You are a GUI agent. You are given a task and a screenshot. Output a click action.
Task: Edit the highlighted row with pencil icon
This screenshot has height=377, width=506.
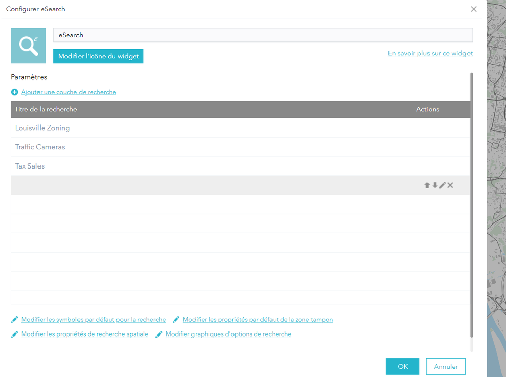[442, 185]
